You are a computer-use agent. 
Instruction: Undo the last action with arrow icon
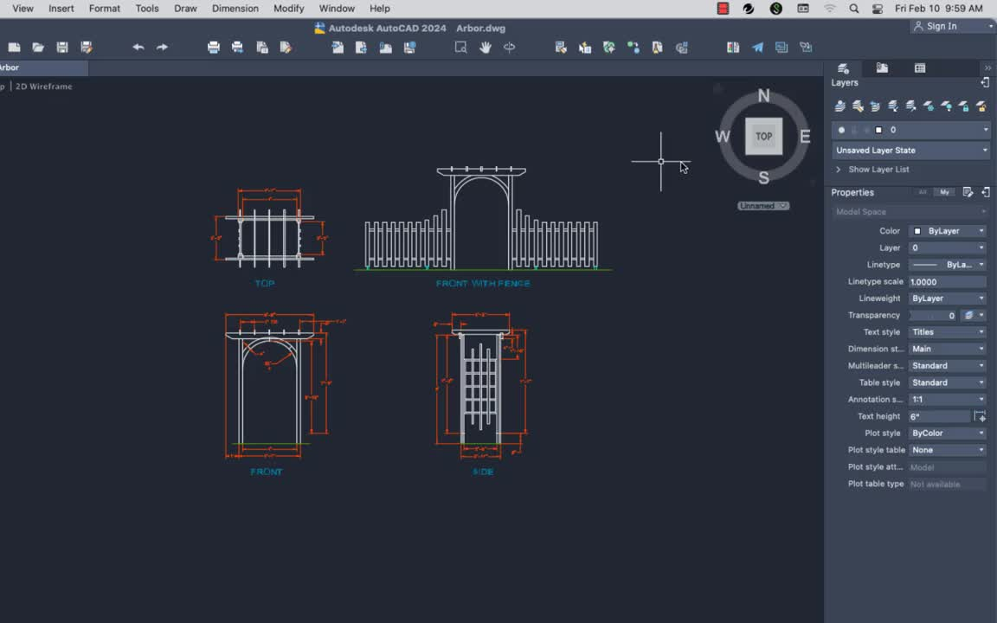[x=138, y=47]
